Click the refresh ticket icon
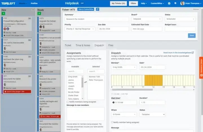203x132 pixels. pyautogui.click(x=98, y=9)
